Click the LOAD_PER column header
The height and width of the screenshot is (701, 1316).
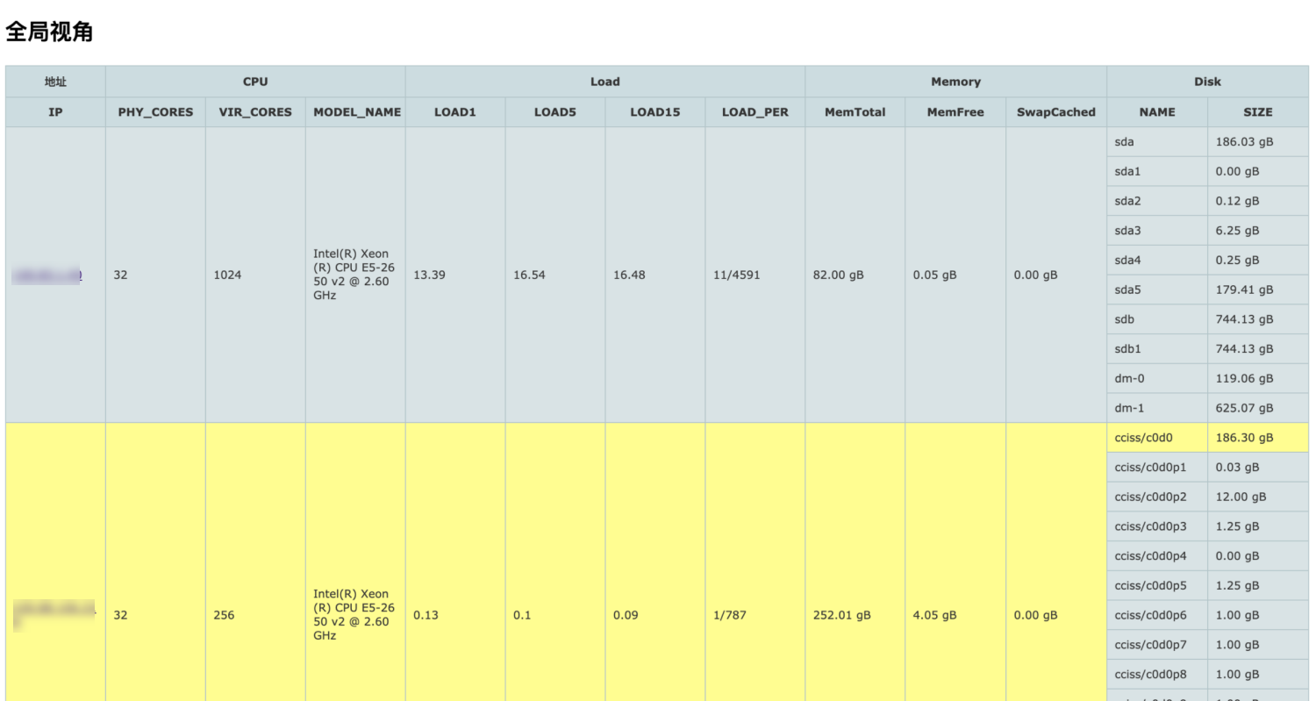tap(755, 112)
